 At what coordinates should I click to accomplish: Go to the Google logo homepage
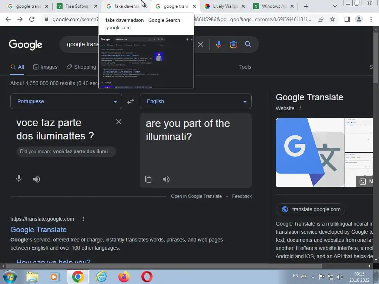(x=26, y=45)
